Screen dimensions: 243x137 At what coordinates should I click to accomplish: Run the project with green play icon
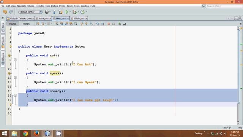click(67, 12)
